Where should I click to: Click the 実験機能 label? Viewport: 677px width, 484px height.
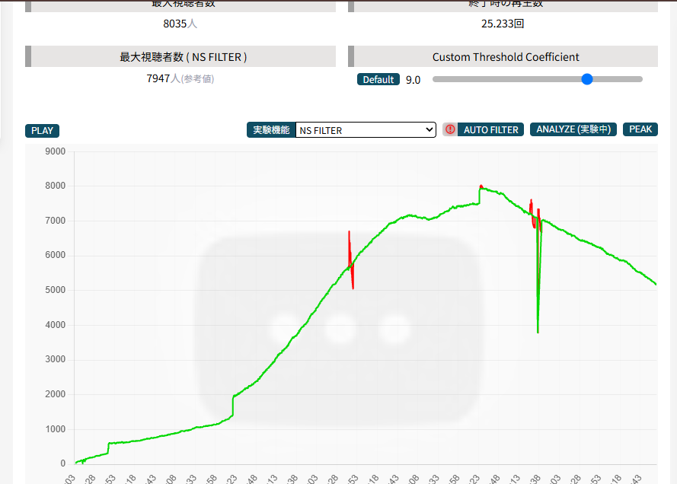(x=271, y=130)
